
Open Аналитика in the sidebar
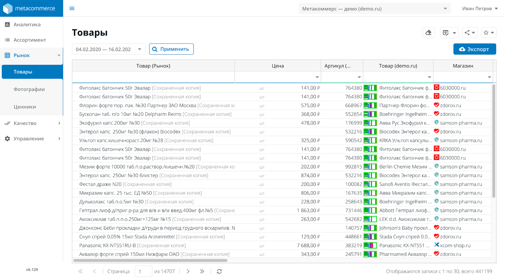pos(27,25)
